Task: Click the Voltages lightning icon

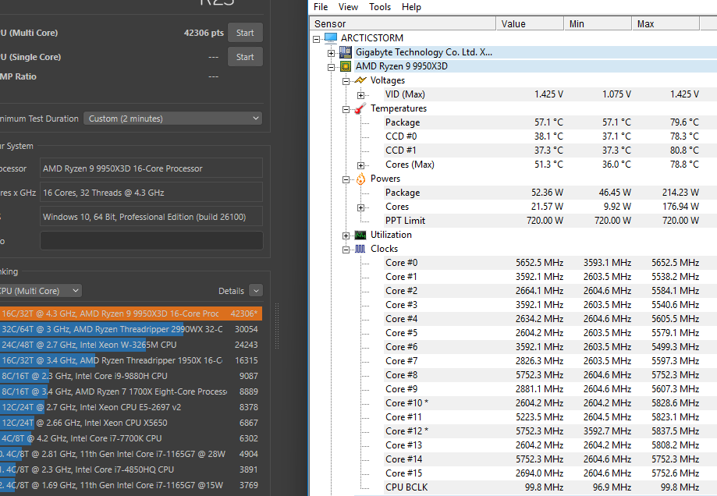Action: [x=360, y=80]
